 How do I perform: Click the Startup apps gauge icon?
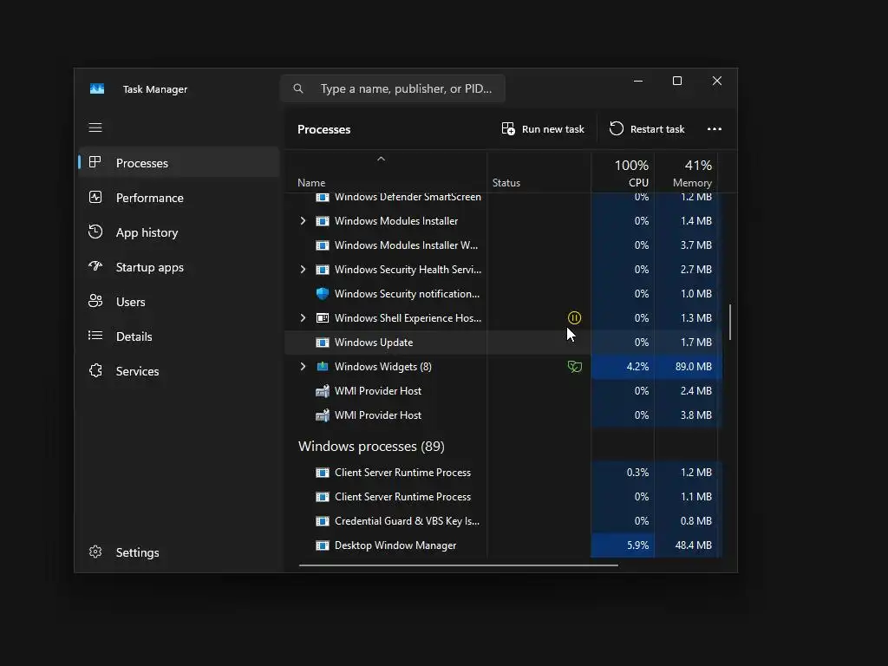95,266
